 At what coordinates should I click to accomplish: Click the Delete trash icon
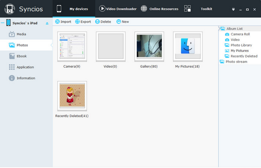97,22
